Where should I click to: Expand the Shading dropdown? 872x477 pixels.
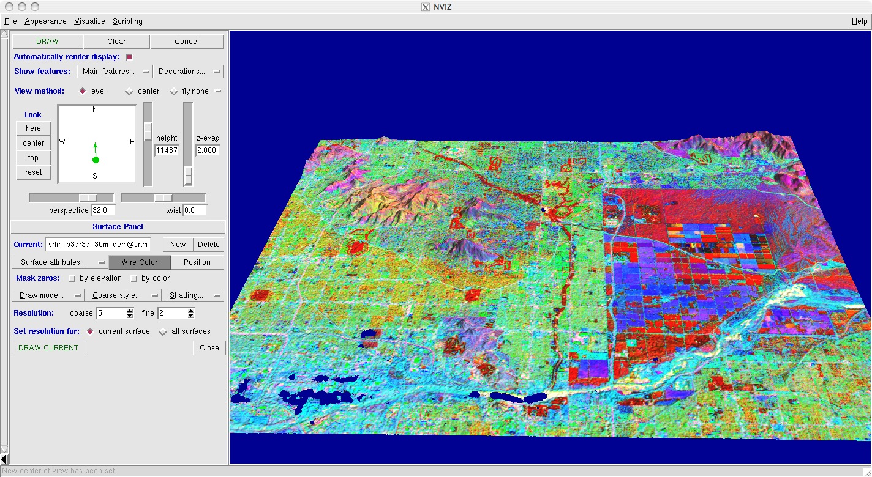[x=193, y=295]
